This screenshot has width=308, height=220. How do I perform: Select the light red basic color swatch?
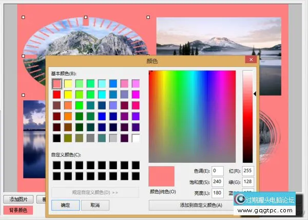[x=57, y=84]
